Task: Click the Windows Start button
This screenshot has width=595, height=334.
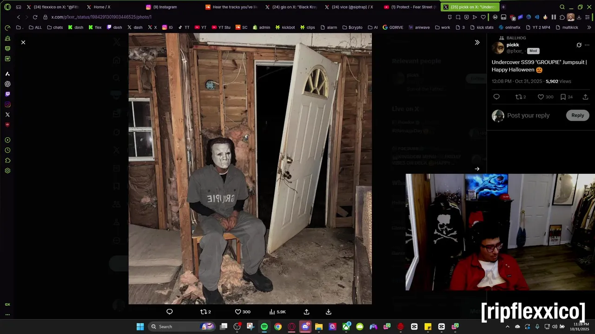Action: pos(140,327)
